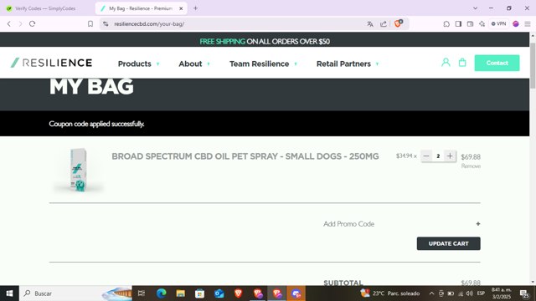Open Leo AI assistant icon

(482, 24)
